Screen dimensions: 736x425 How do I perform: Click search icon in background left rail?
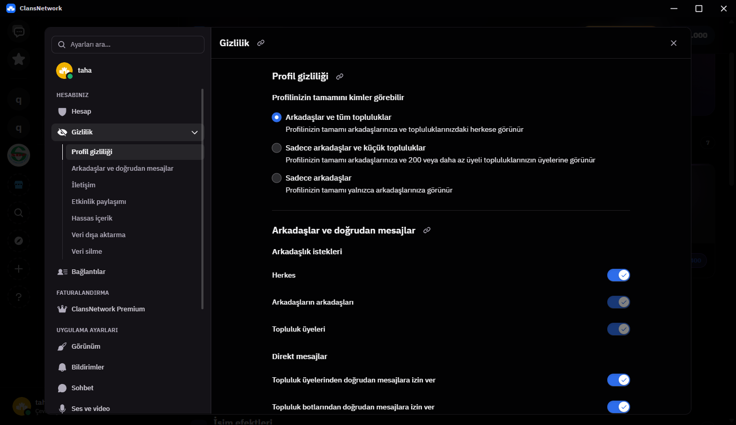[19, 213]
